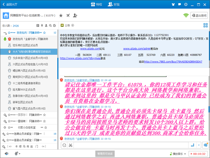Add room to favorites with star icon
This screenshot has width=210, height=158.
(61, 16)
